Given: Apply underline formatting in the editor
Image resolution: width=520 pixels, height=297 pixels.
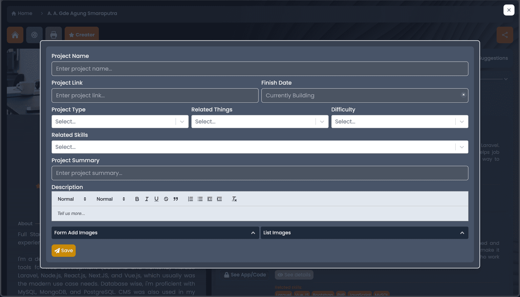Looking at the screenshot, I should click(x=156, y=199).
